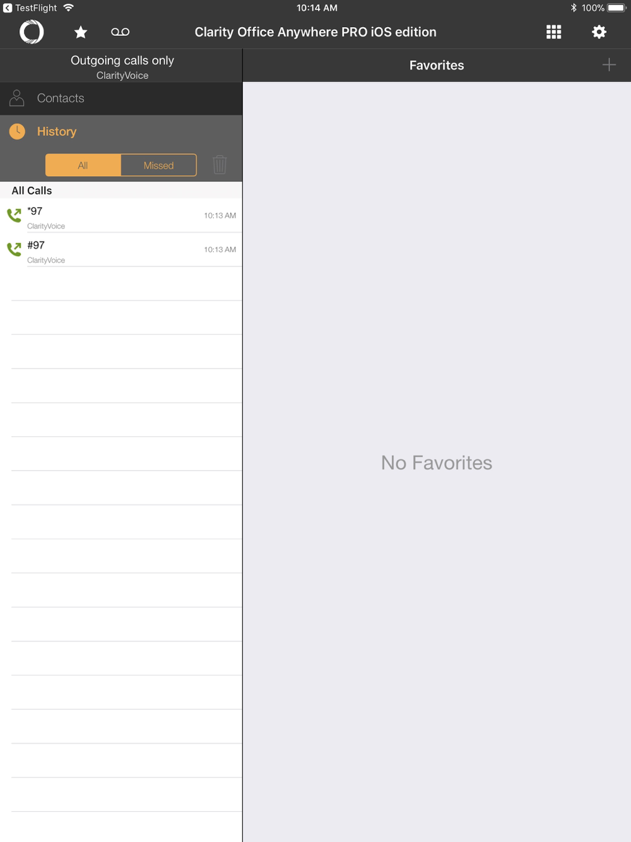Open settings with the gear icon
This screenshot has width=631, height=842.
[x=599, y=32]
